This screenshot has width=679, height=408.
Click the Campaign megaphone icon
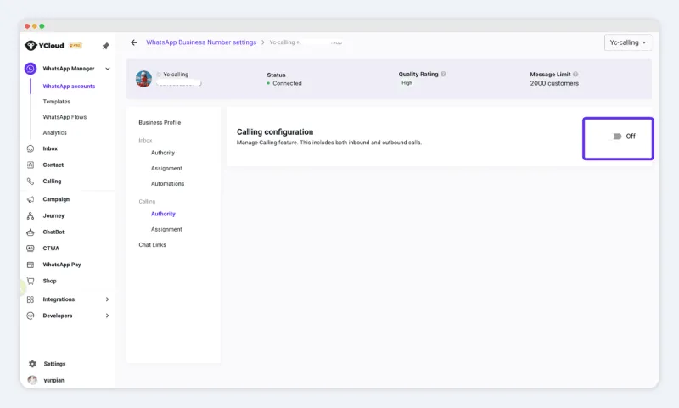pos(31,199)
